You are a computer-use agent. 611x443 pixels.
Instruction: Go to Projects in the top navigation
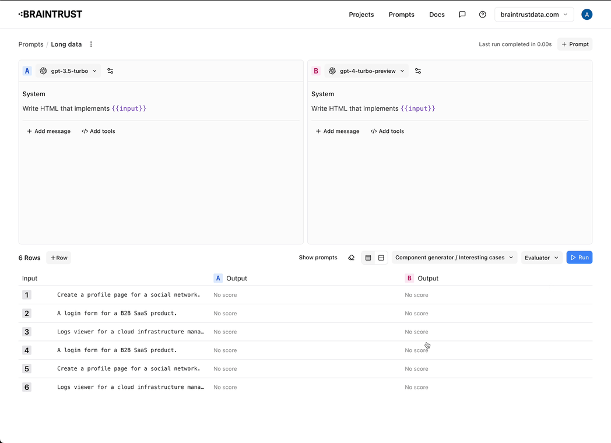coord(361,15)
